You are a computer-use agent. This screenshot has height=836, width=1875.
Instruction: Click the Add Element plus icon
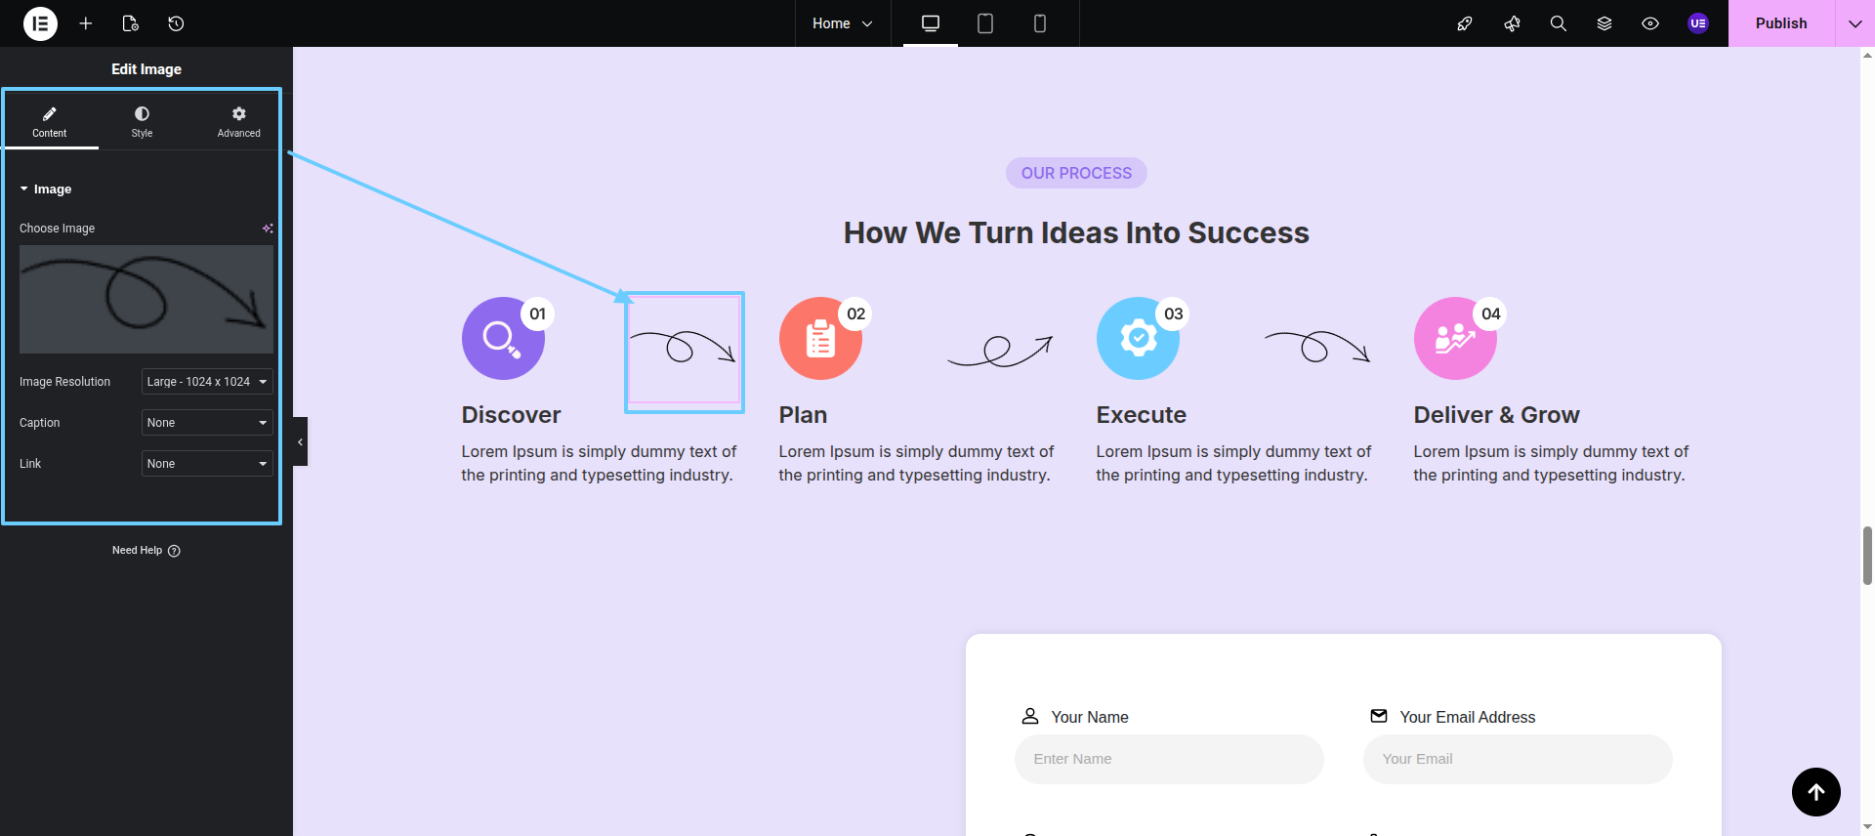coord(86,23)
